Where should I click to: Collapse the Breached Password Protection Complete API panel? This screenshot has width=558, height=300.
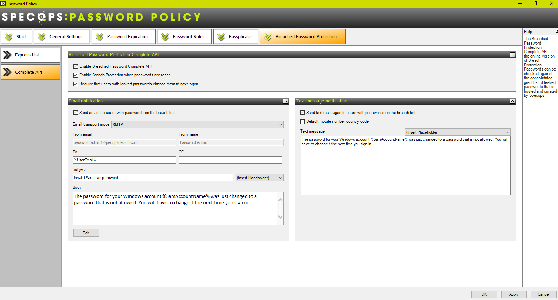click(x=512, y=55)
